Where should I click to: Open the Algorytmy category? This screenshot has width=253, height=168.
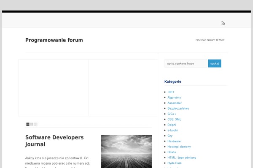[x=174, y=97]
